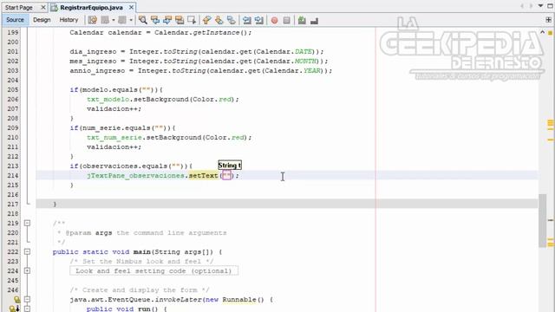Image resolution: width=555 pixels, height=312 pixels.
Task: Collapse the Runnable fold below line 246
Action: click(x=27, y=299)
